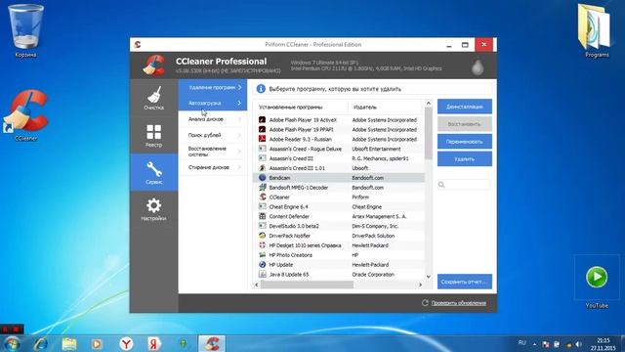Click the DriverPack Notifier icon
The height and width of the screenshot is (352, 625).
[262, 236]
